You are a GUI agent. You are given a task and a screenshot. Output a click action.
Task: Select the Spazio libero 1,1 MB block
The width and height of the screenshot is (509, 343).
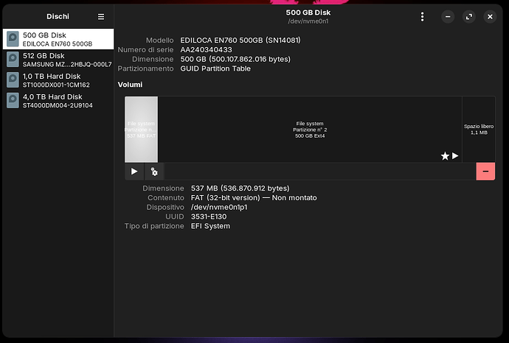[x=478, y=130]
